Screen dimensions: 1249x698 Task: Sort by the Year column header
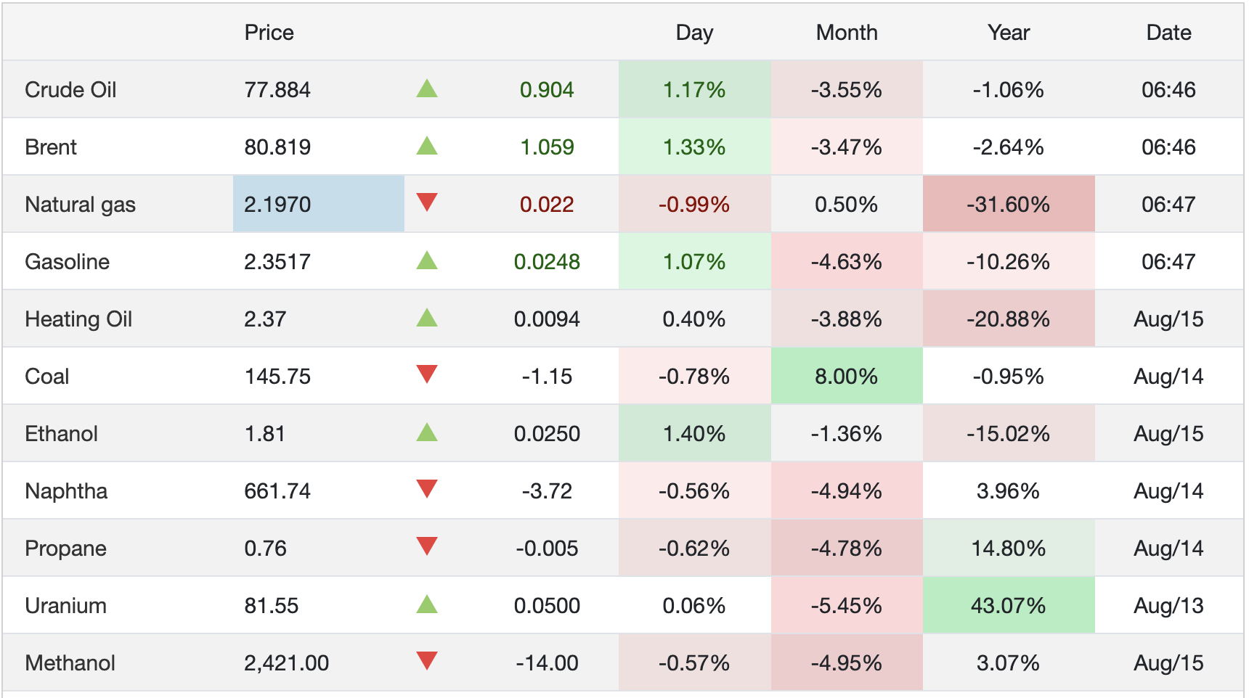pos(1009,33)
